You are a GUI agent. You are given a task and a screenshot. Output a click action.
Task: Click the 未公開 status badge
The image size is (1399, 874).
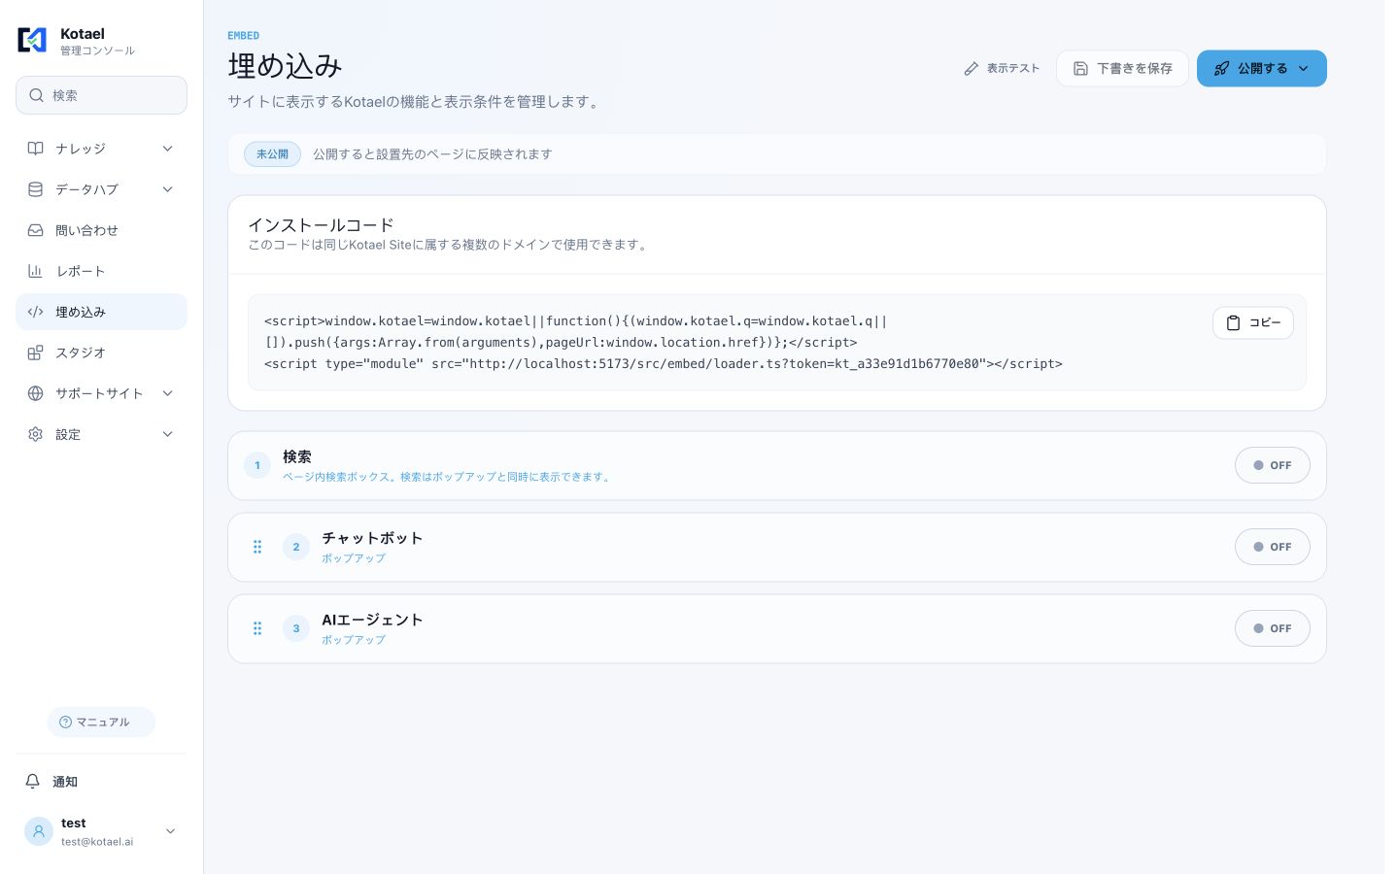(272, 154)
